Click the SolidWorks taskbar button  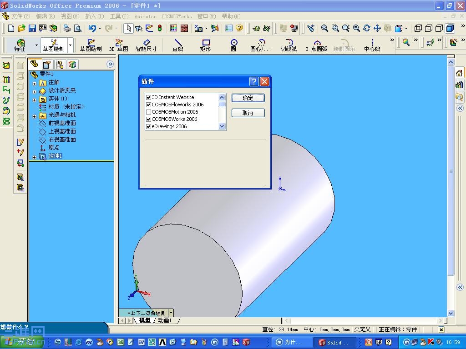tap(334, 343)
